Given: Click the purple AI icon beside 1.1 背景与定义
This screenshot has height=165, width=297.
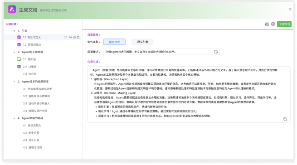Looking at the screenshot, I should point(19,37).
